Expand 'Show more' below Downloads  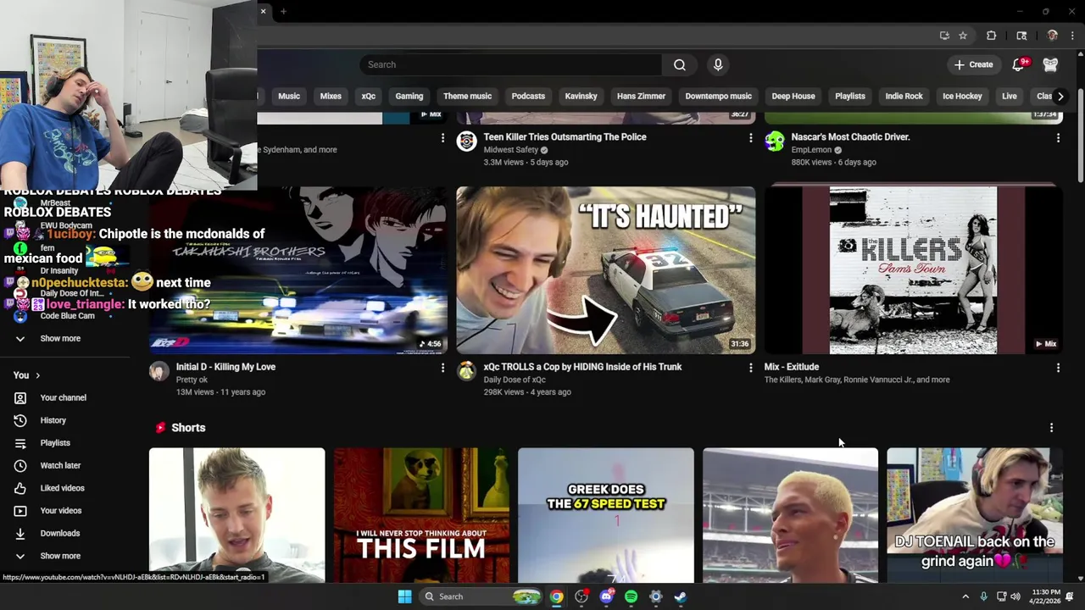point(60,556)
